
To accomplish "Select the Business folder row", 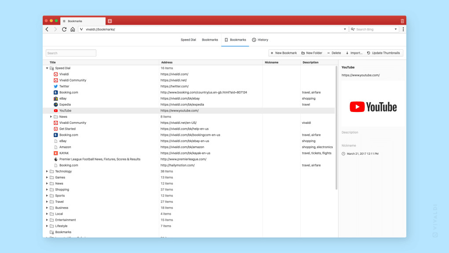I will tap(189, 208).
